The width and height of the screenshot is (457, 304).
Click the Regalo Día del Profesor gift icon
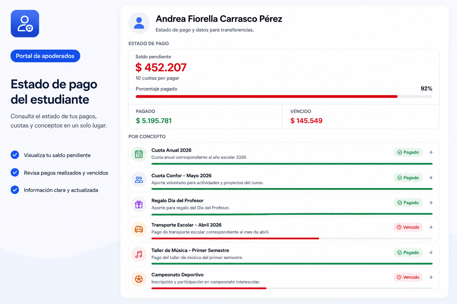[x=139, y=205]
